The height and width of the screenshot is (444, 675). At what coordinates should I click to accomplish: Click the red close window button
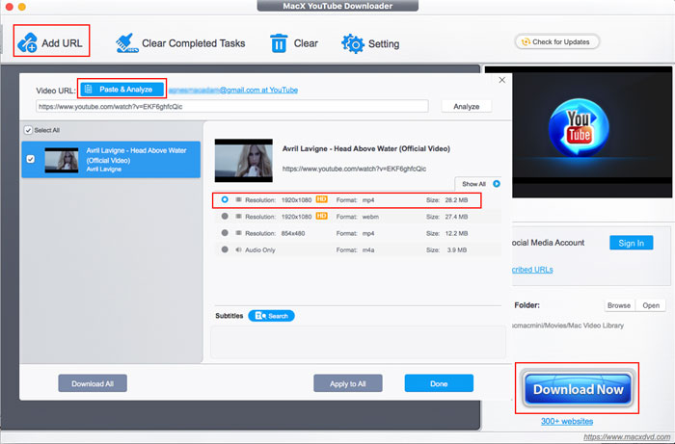(x=9, y=7)
